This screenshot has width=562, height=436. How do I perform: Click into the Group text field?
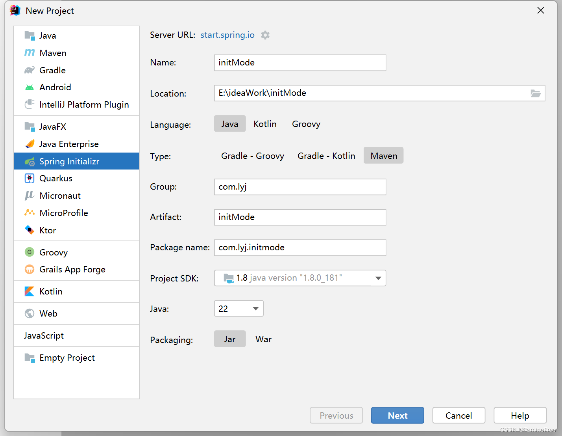300,187
